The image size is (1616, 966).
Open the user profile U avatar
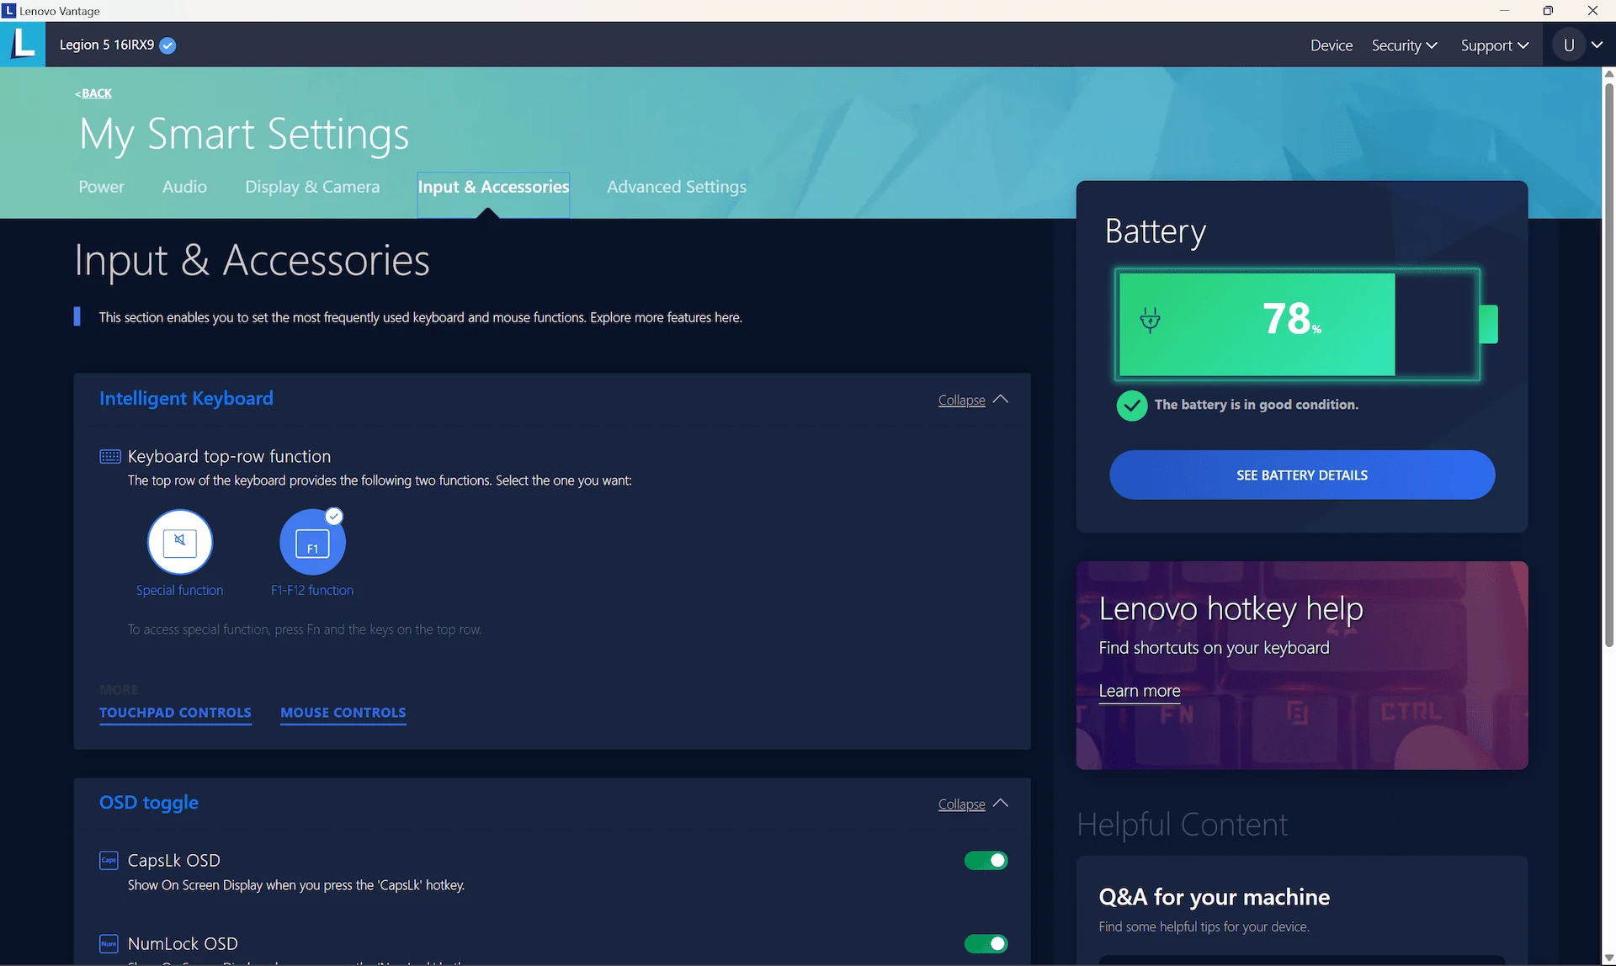[1569, 45]
